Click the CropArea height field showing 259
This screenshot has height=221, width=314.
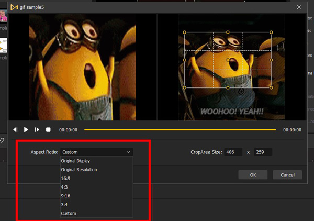pos(263,152)
